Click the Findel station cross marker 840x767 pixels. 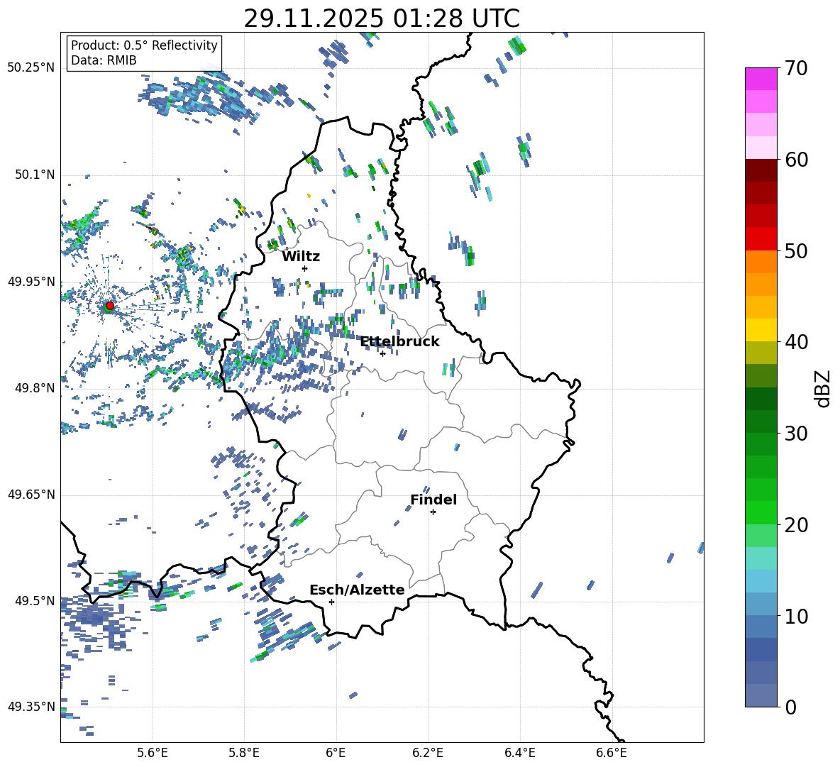click(433, 512)
